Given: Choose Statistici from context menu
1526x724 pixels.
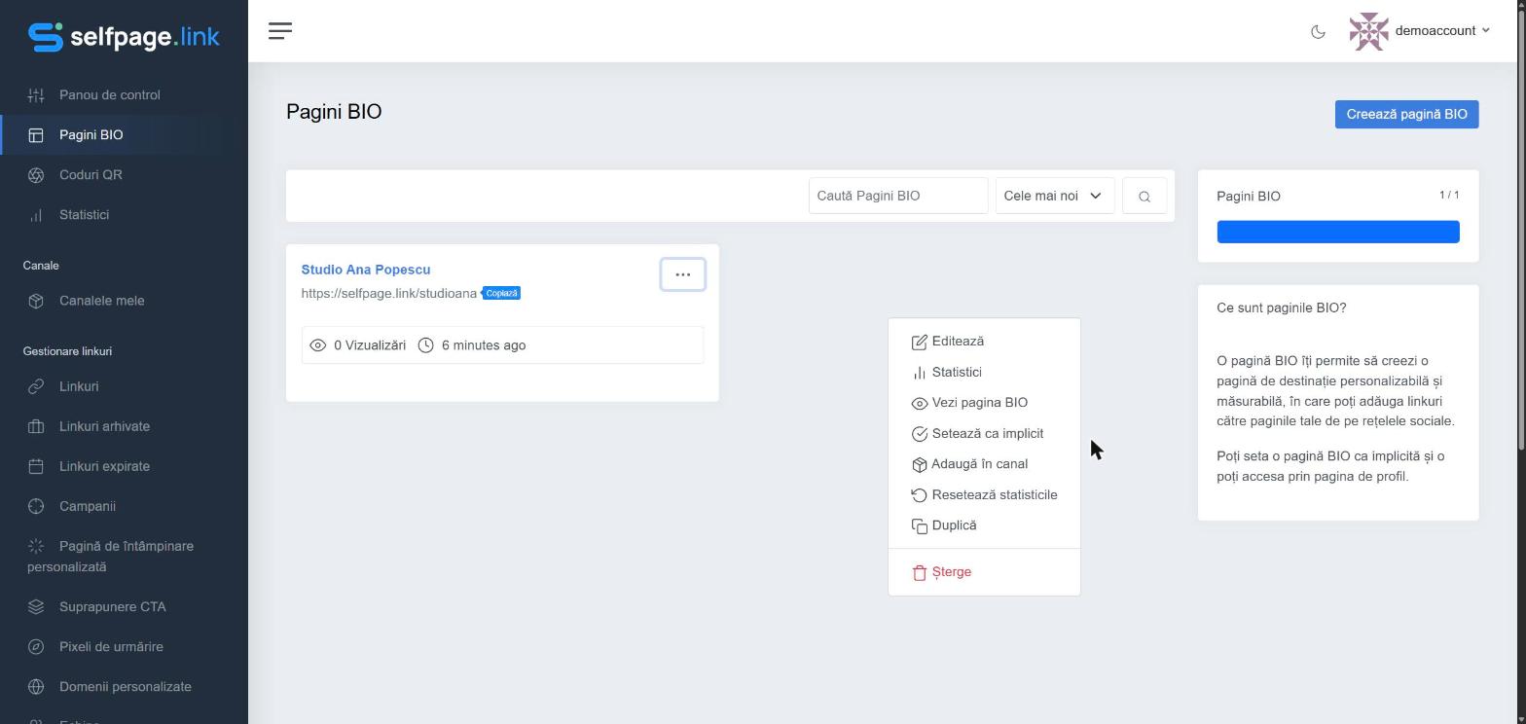Looking at the screenshot, I should click(984, 373).
